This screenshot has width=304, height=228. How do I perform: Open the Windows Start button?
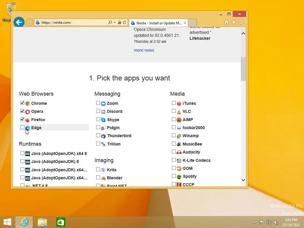pos(7,222)
